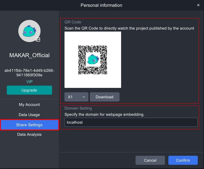
Task: Click the localhost domain input field
Action: point(131,123)
